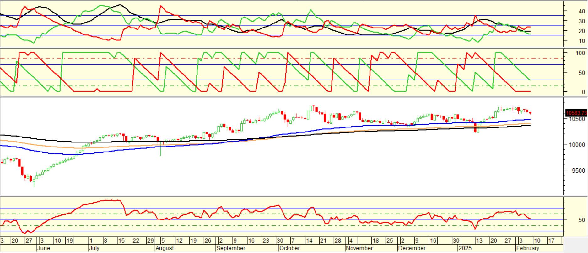
Task: Click the 40 value on top indicator axis
Action: coord(581,11)
